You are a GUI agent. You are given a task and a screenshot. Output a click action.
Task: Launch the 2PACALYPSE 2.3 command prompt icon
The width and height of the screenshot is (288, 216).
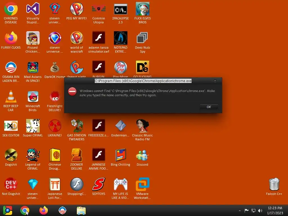coord(120,13)
